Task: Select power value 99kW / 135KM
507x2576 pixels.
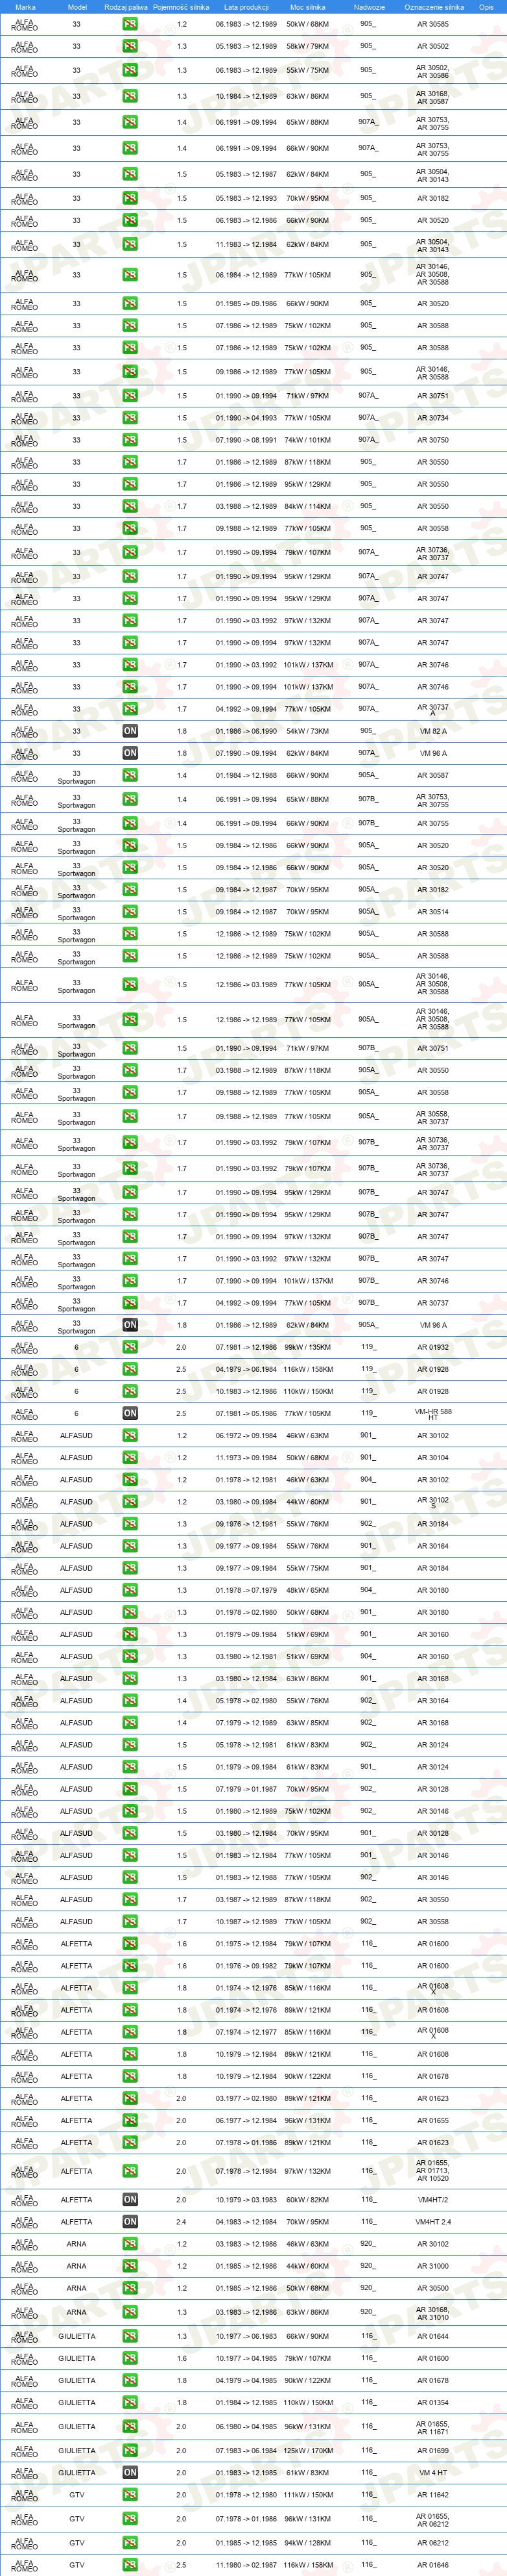Action: [307, 1347]
